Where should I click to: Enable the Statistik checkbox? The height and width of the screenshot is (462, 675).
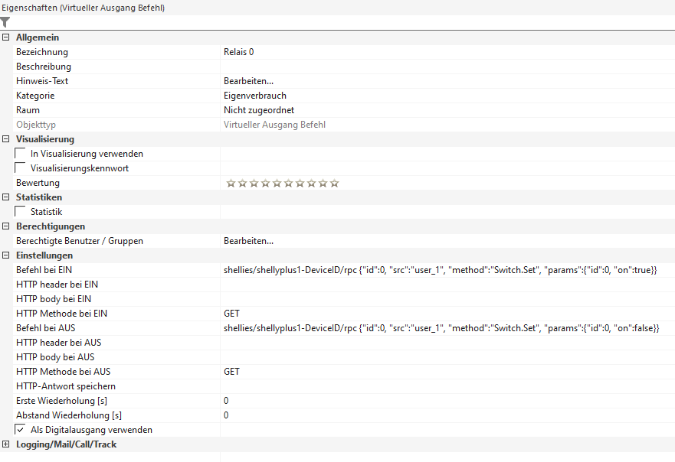(x=21, y=212)
